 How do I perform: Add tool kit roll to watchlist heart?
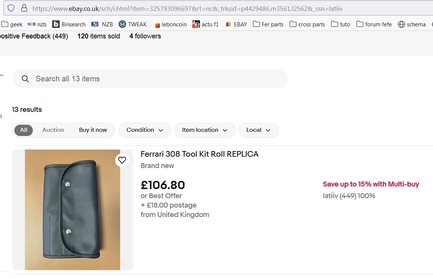click(122, 160)
